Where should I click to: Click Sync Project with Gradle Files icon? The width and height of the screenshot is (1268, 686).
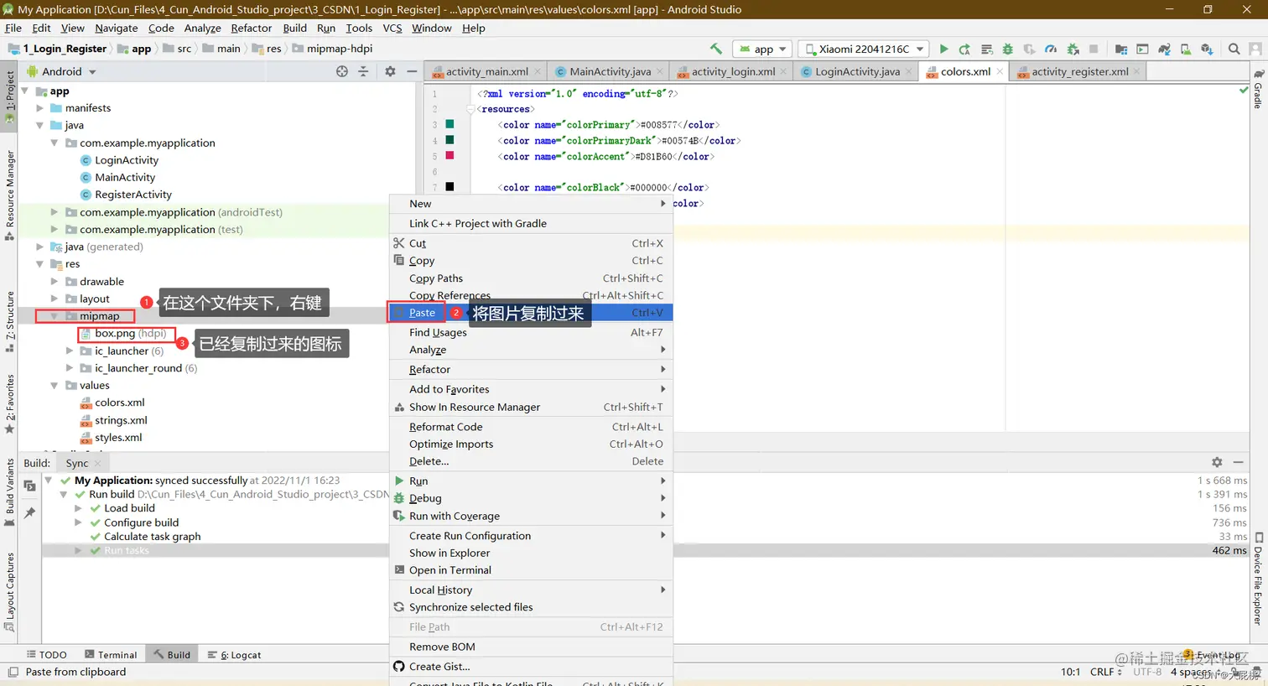tap(1165, 49)
